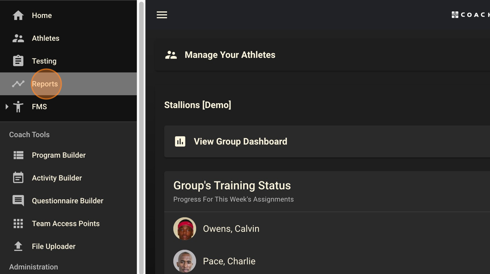Expand the FMS section arrow
The width and height of the screenshot is (490, 274).
7,106
